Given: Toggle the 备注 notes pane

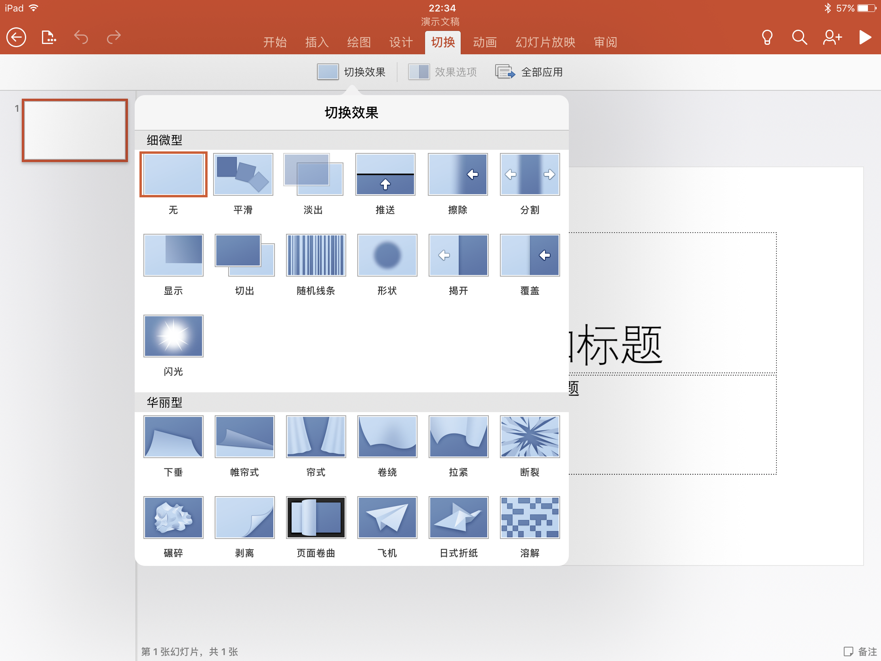Looking at the screenshot, I should click(x=860, y=651).
